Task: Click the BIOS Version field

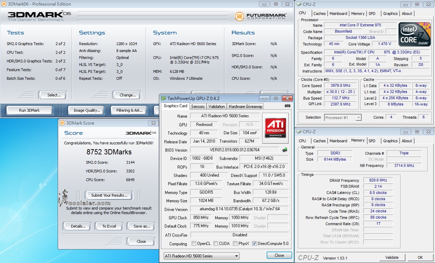Action: [235, 150]
